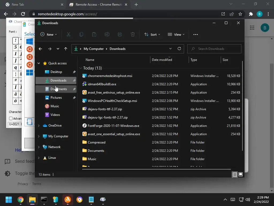Image resolution: width=274 pixels, height=206 pixels.
Task: Switch to the Remote Access Chrome tab
Action: pyautogui.click(x=98, y=5)
